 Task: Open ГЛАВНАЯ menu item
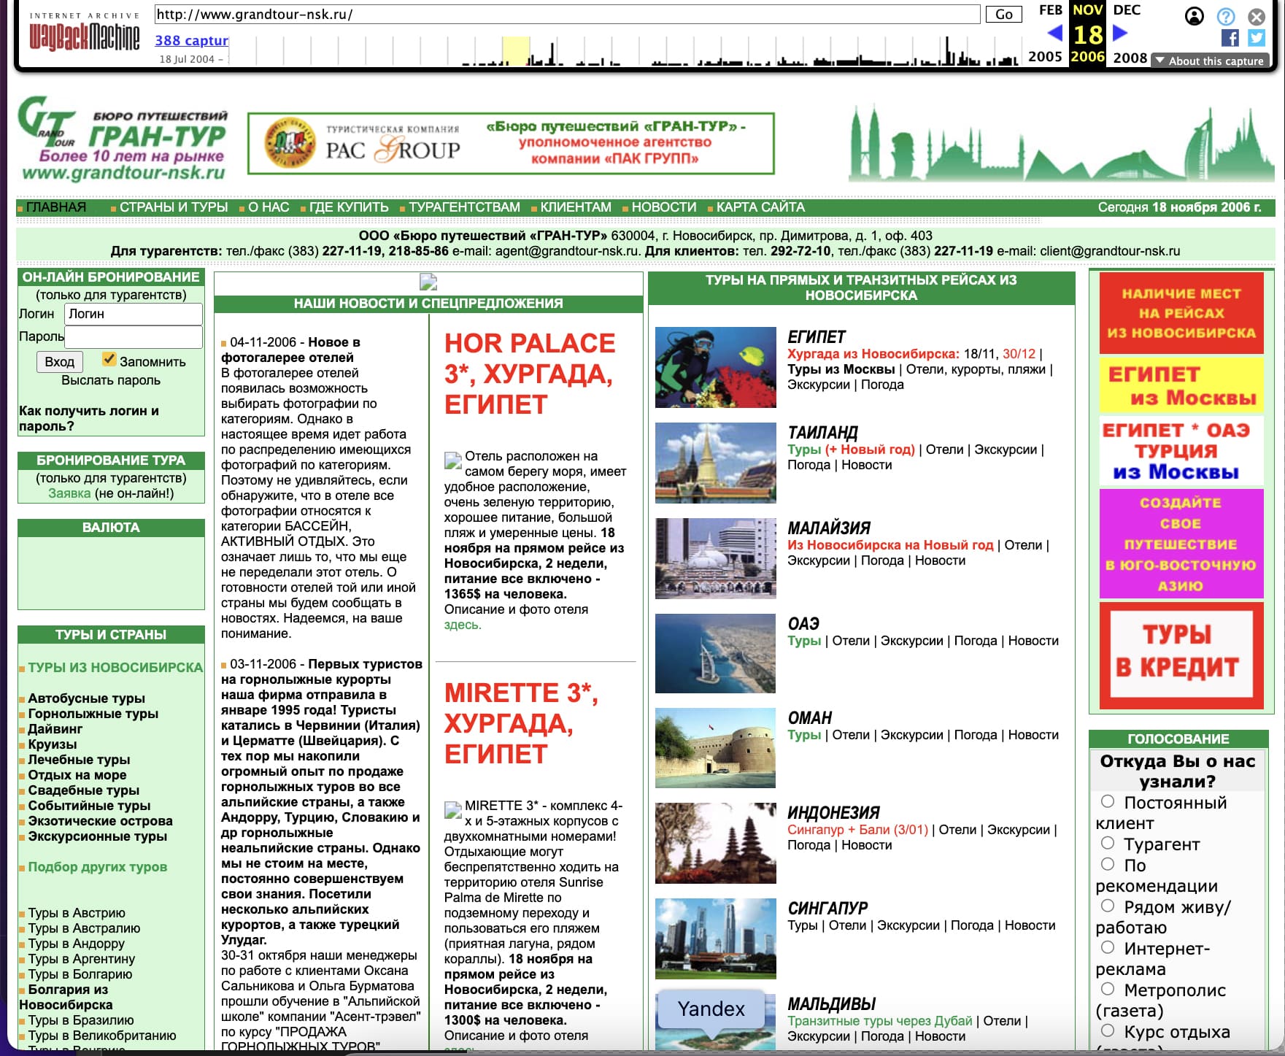(x=55, y=207)
